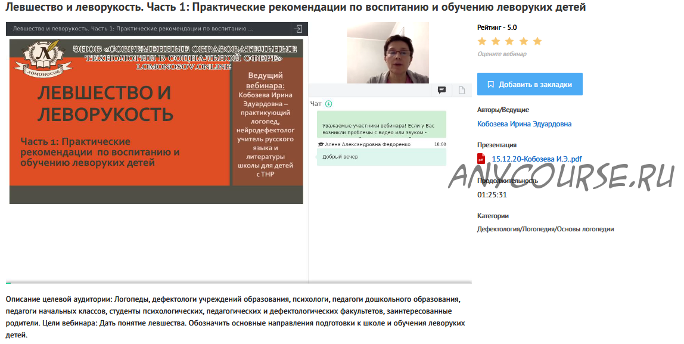Select the Добрый вечер chat message
Screen dimensions: 684x344
[381, 157]
